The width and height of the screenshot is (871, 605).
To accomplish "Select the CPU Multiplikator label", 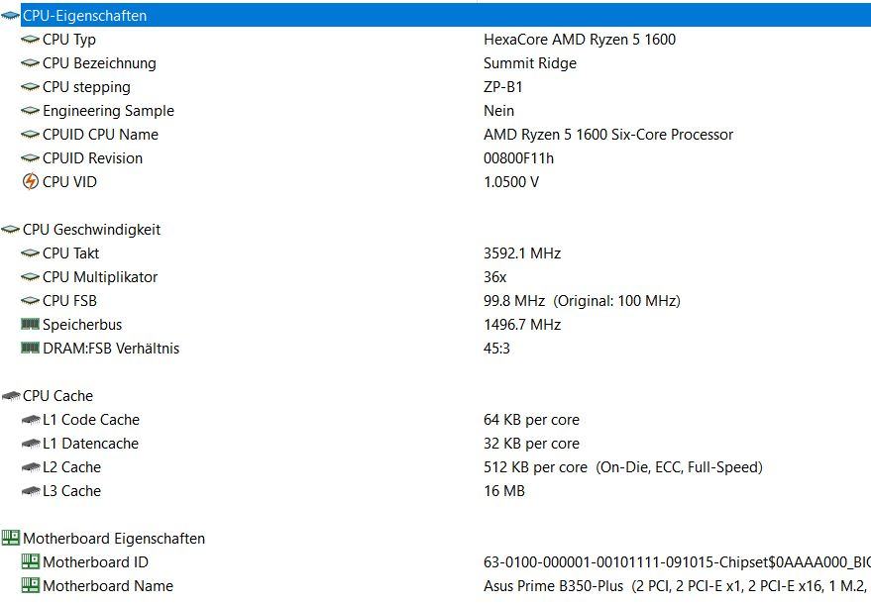I will click(x=100, y=277).
